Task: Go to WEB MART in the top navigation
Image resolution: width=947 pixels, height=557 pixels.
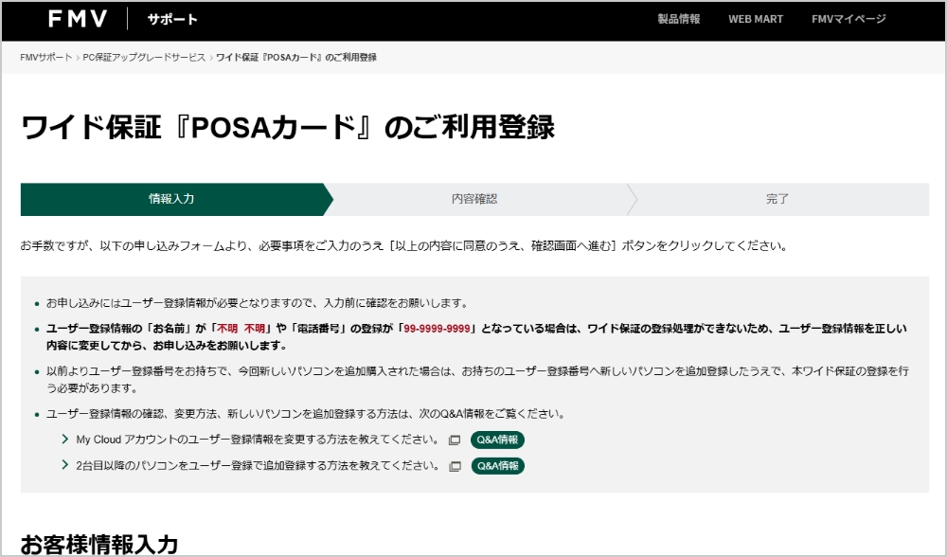Action: pyautogui.click(x=755, y=19)
